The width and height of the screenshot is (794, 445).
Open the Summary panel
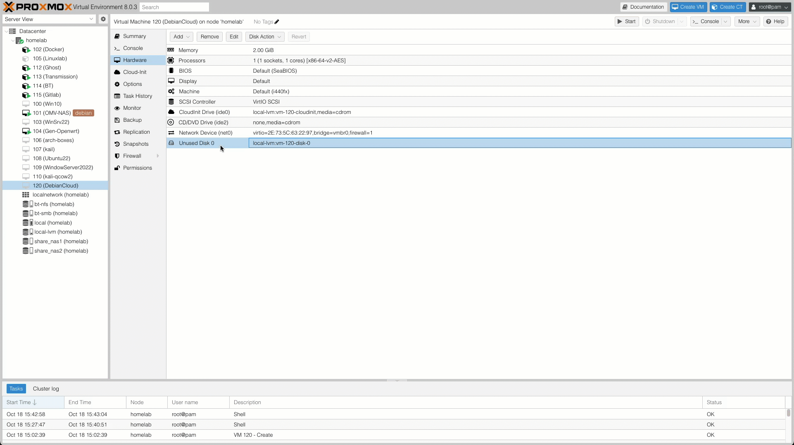138,36
